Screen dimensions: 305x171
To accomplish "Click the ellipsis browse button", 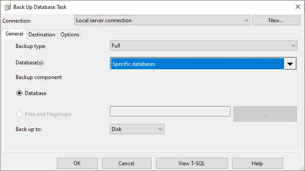I will (x=265, y=114).
